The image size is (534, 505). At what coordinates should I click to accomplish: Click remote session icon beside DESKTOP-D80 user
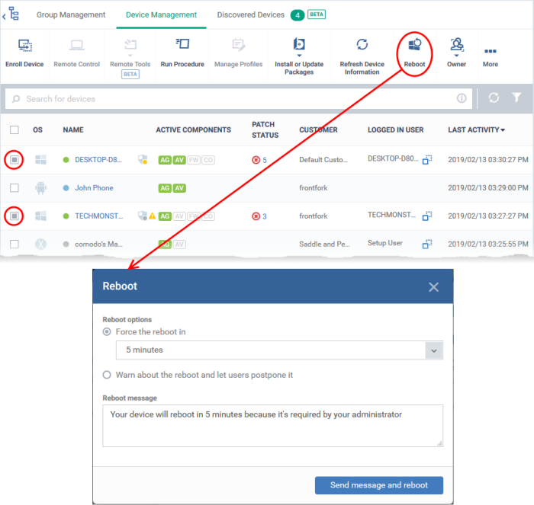[x=427, y=159]
